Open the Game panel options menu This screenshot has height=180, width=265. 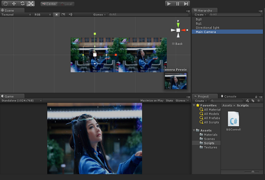tap(188, 97)
